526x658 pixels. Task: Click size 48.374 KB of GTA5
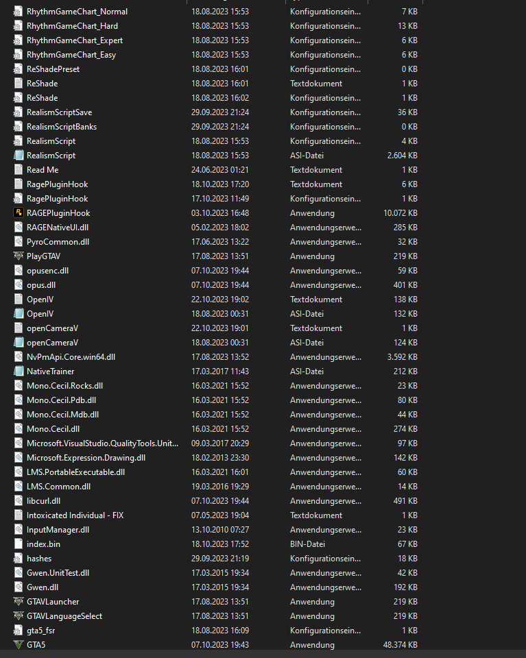[x=401, y=644]
